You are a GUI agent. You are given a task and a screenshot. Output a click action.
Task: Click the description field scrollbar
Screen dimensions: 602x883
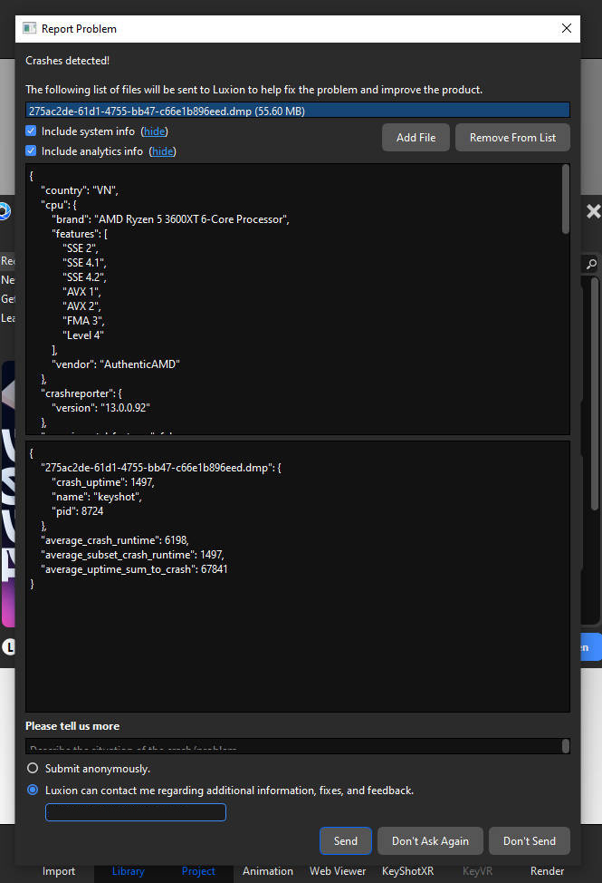point(566,745)
